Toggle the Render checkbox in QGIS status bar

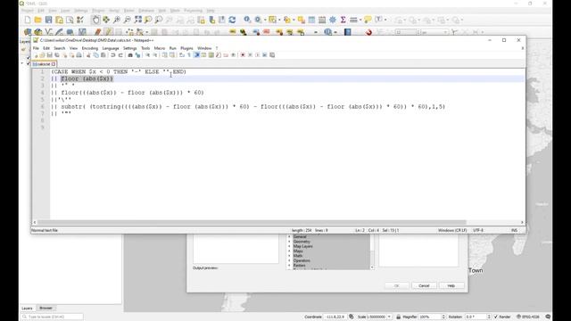(x=496, y=317)
